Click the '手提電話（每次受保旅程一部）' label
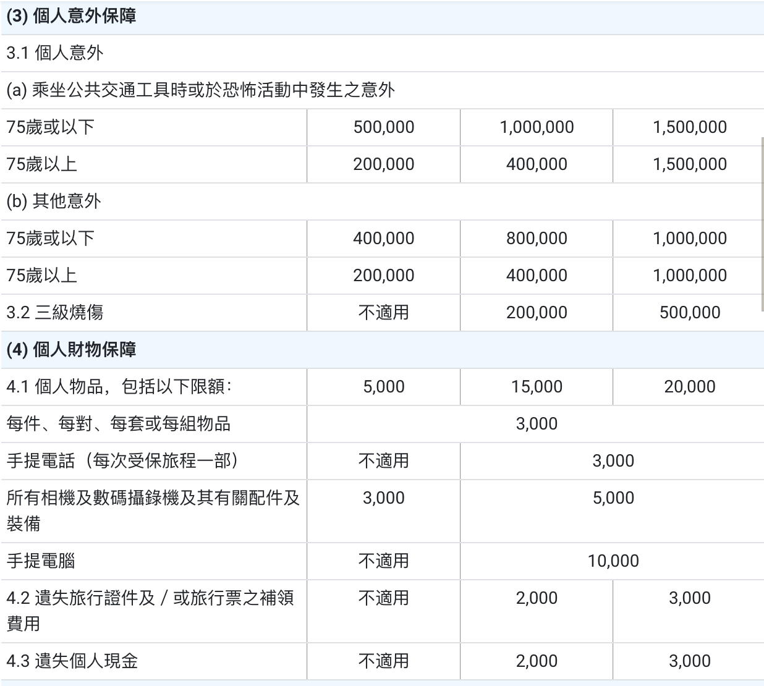This screenshot has width=764, height=686. click(x=123, y=461)
